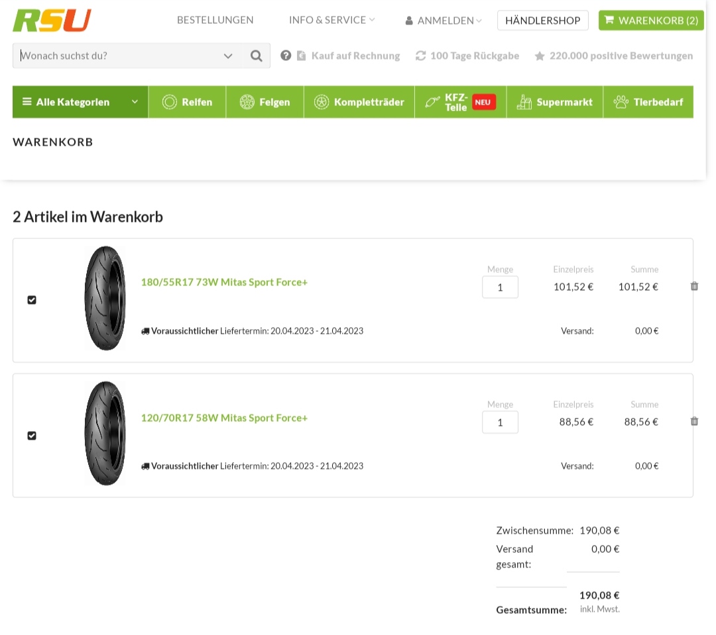Open the Warenkorb (2) cart button
This screenshot has height=635, width=716.
pos(650,21)
